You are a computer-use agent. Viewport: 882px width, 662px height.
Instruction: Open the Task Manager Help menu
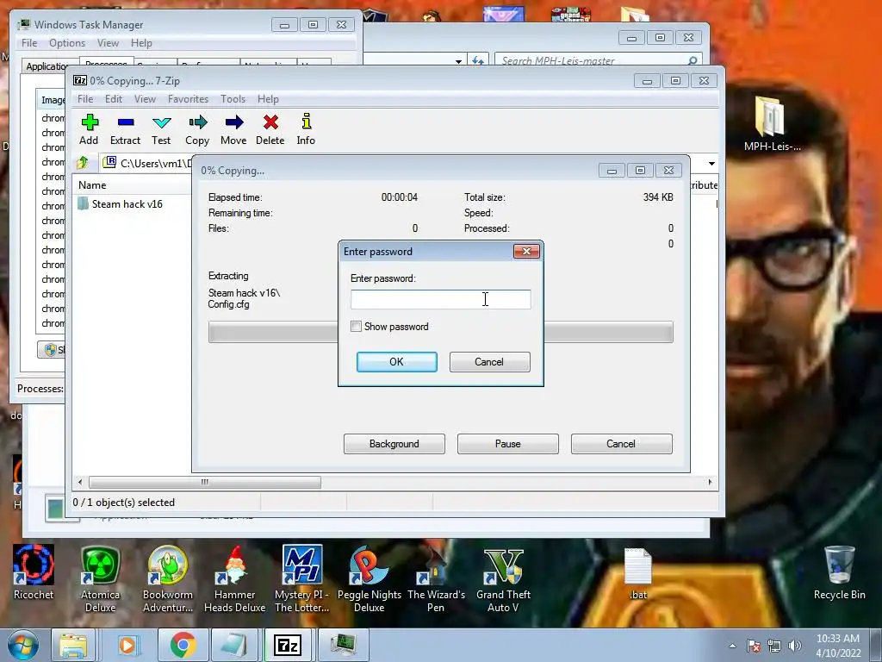pos(141,43)
